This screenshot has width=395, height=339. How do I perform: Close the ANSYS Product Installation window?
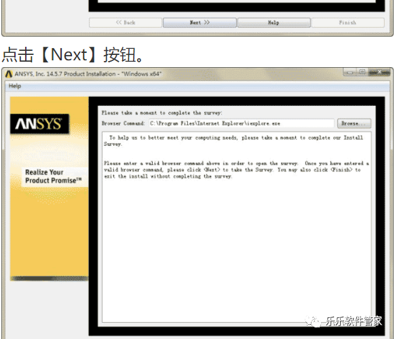[x=379, y=73]
